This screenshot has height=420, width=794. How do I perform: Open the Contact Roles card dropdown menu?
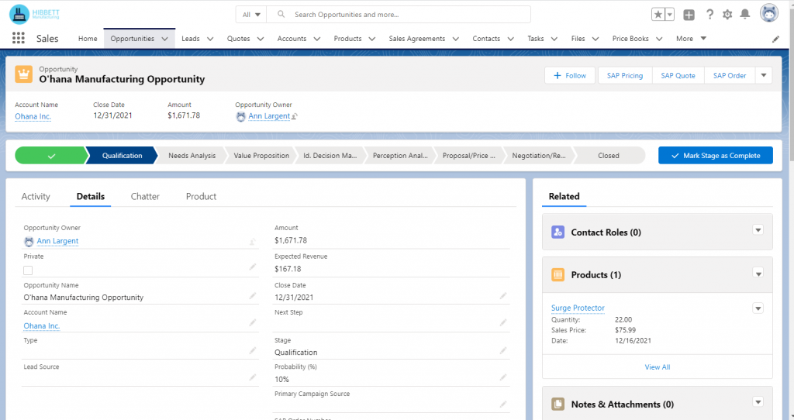click(758, 230)
